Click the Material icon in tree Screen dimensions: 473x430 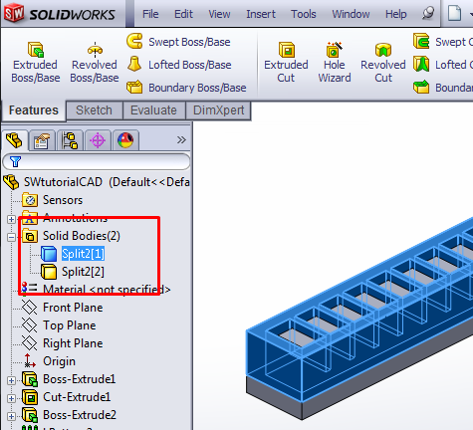coord(29,288)
